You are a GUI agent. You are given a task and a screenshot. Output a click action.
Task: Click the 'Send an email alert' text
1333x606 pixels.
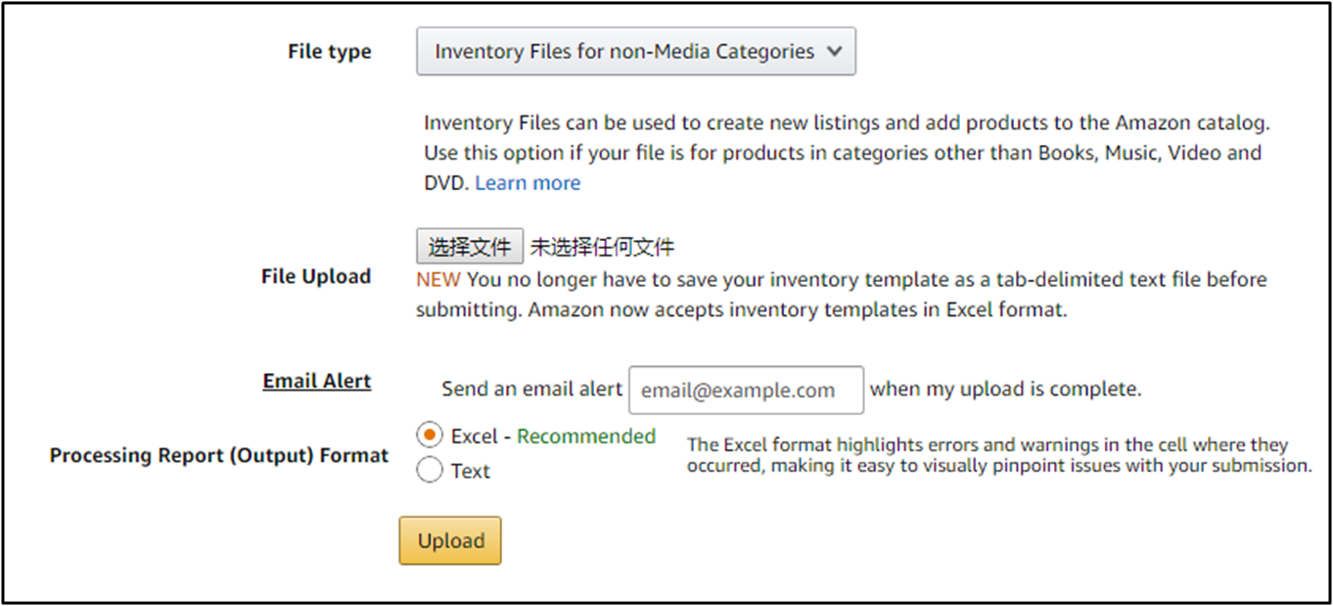pos(531,389)
